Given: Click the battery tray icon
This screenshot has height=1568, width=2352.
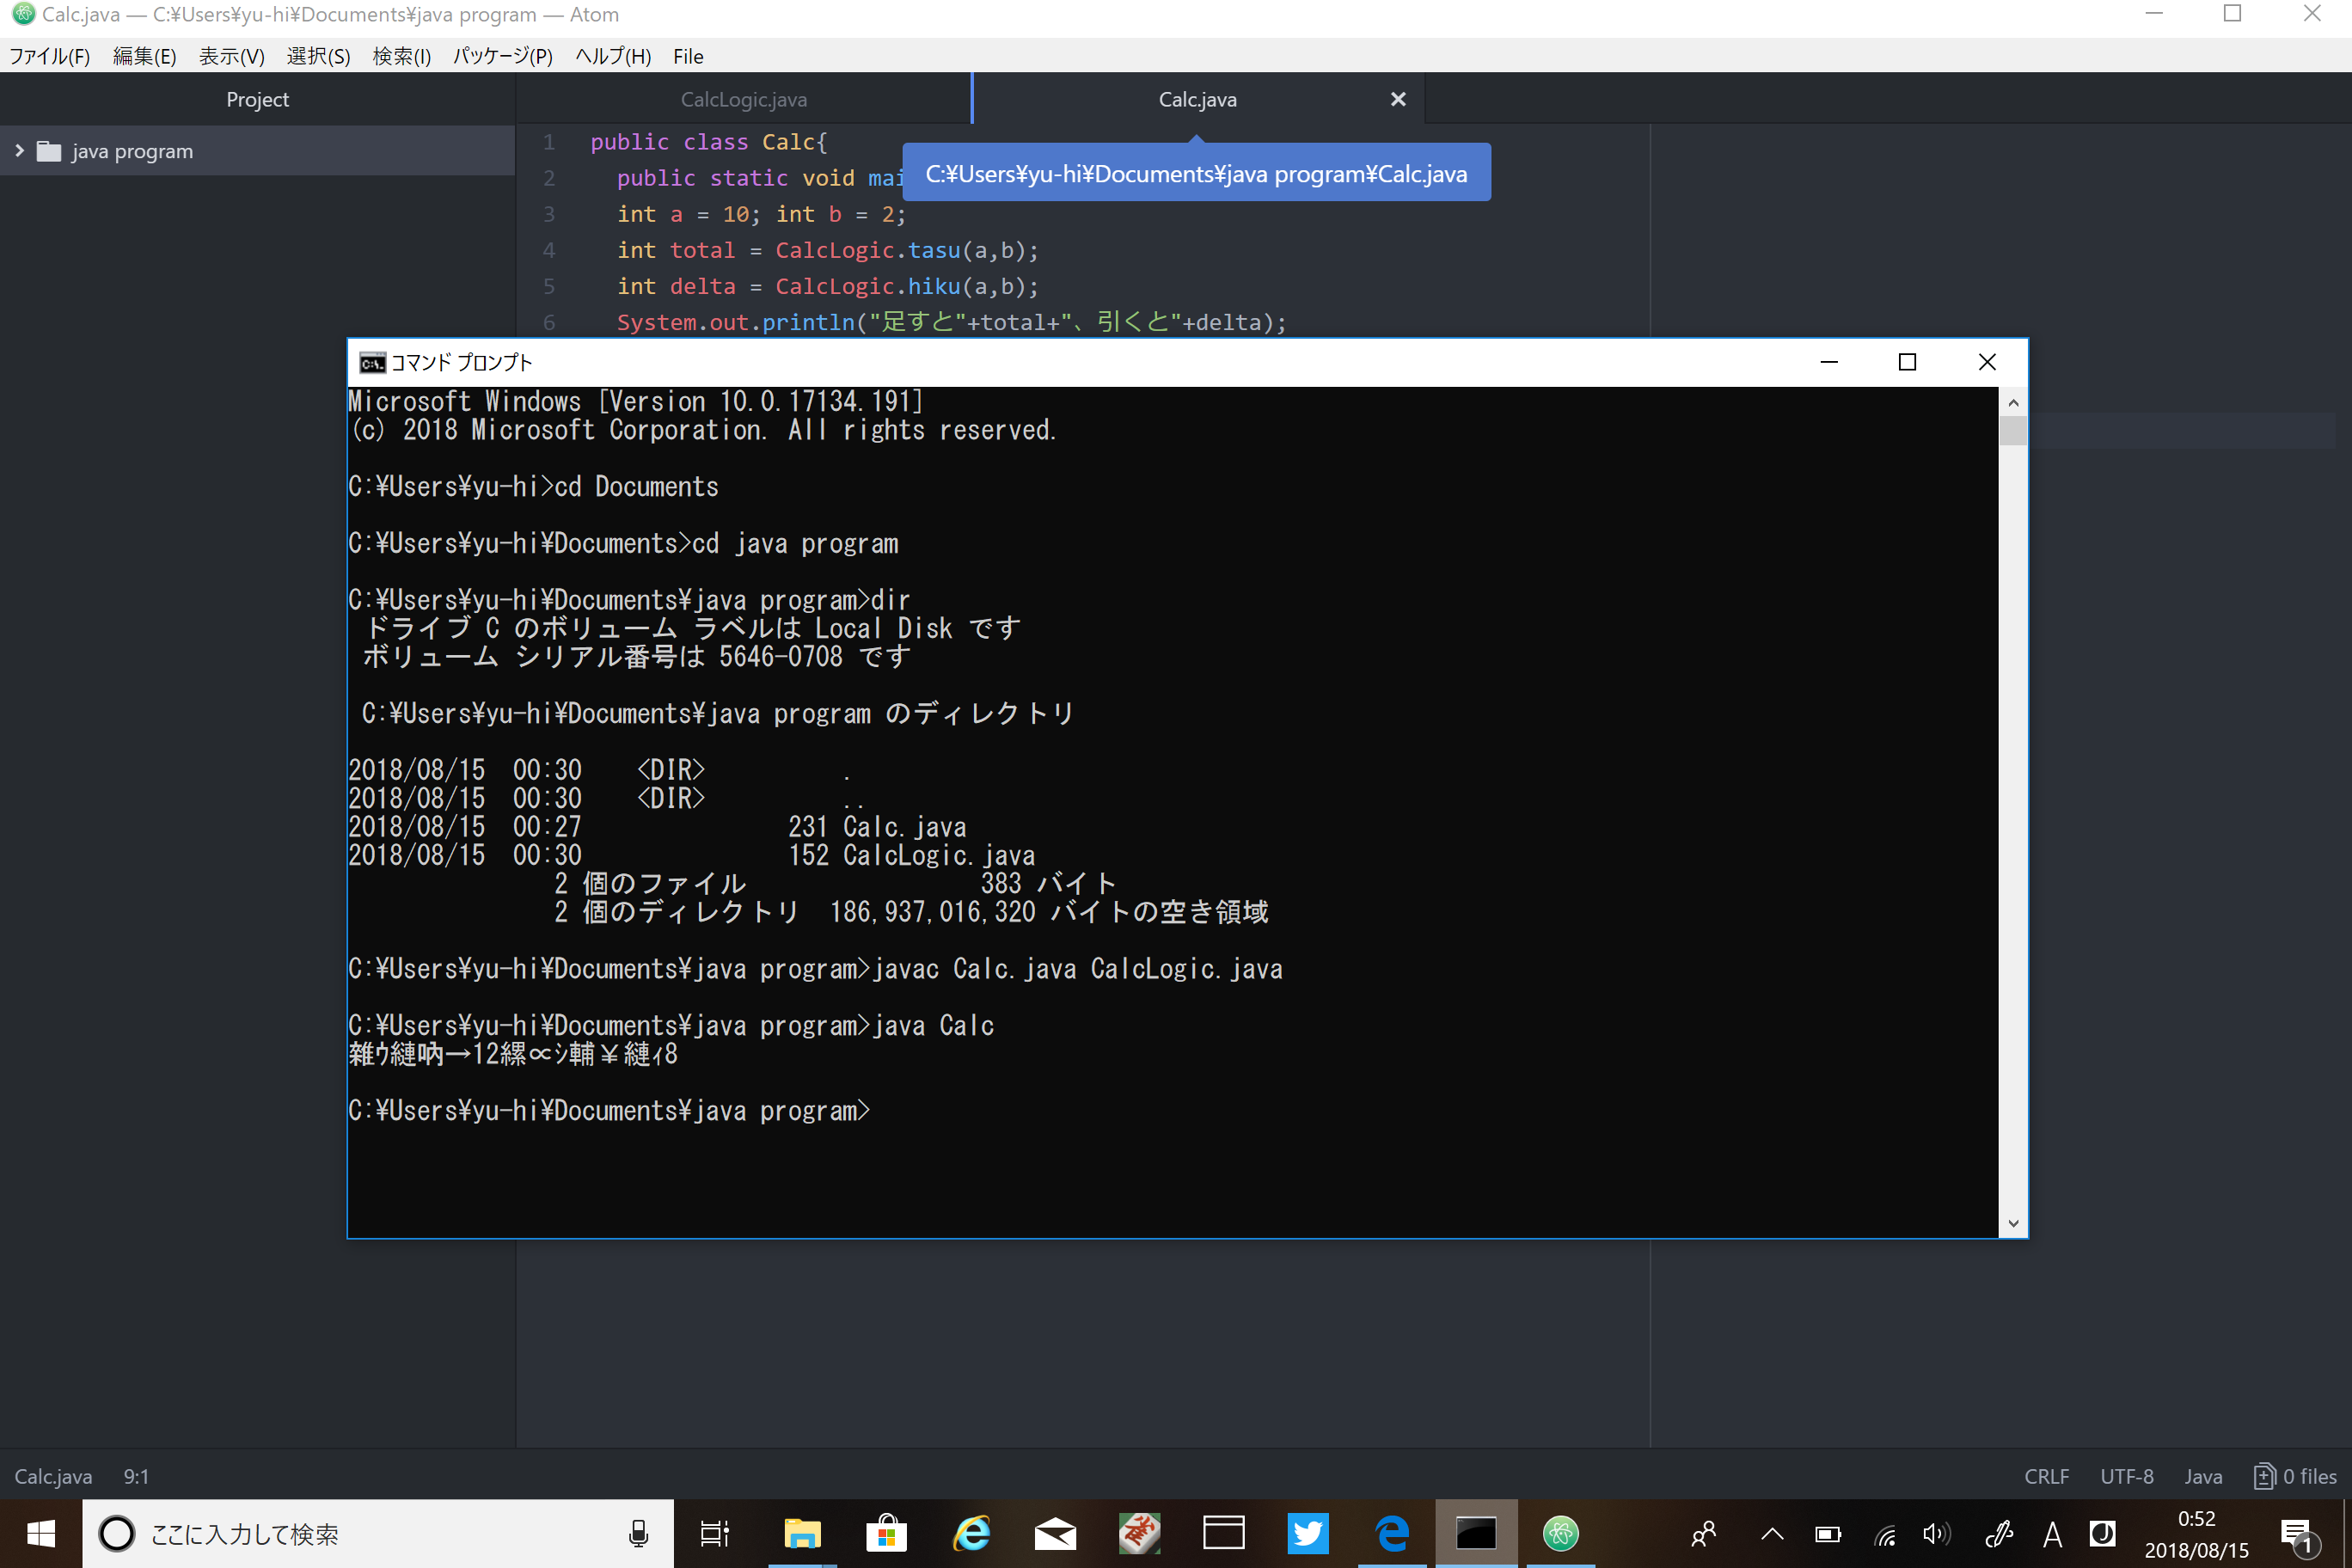Looking at the screenshot, I should coord(1828,1533).
